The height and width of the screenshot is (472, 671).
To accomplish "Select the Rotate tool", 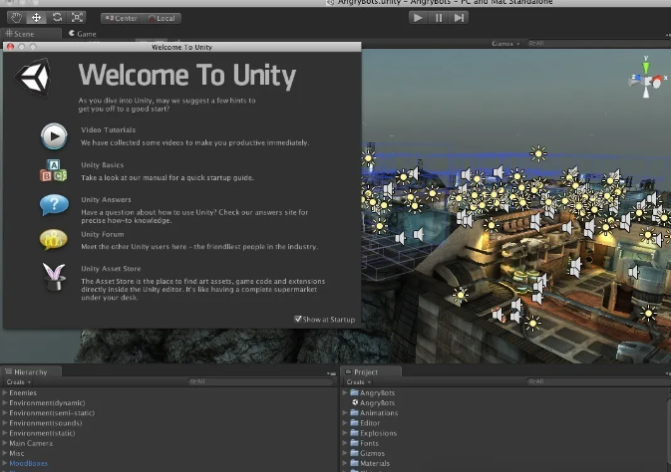I will (x=57, y=17).
